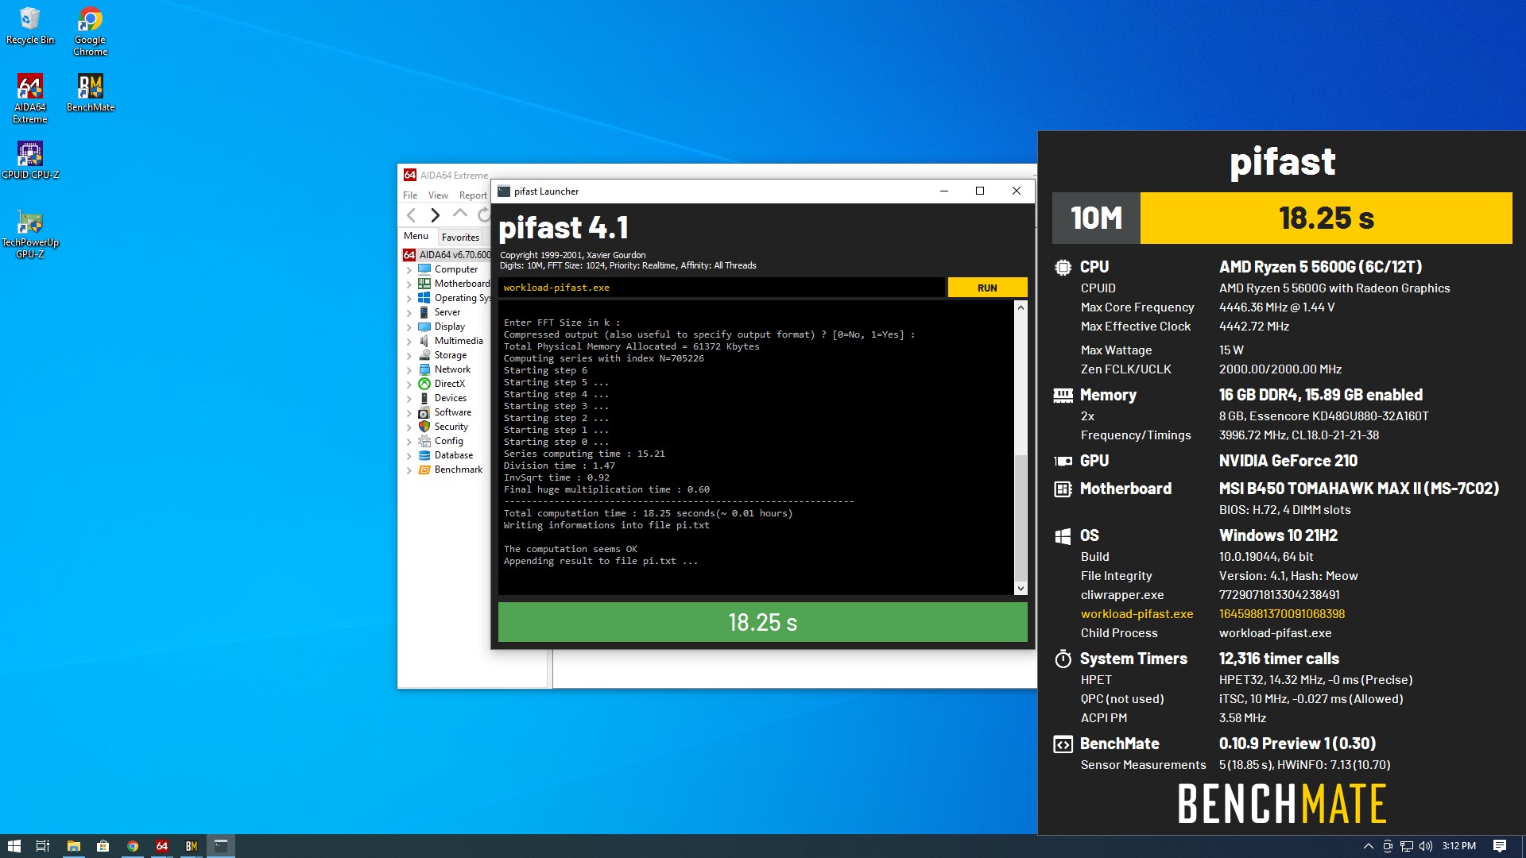Screen dimensions: 1526x858
Task: Open AIDA64 Extreme desktop shortcut
Action: click(x=30, y=99)
